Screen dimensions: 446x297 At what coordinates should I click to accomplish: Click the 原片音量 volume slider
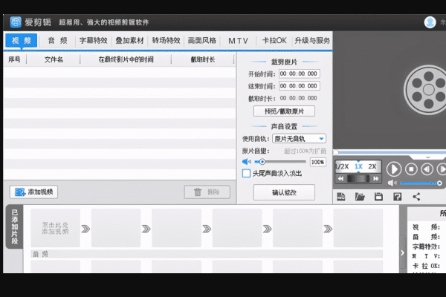pos(282,162)
